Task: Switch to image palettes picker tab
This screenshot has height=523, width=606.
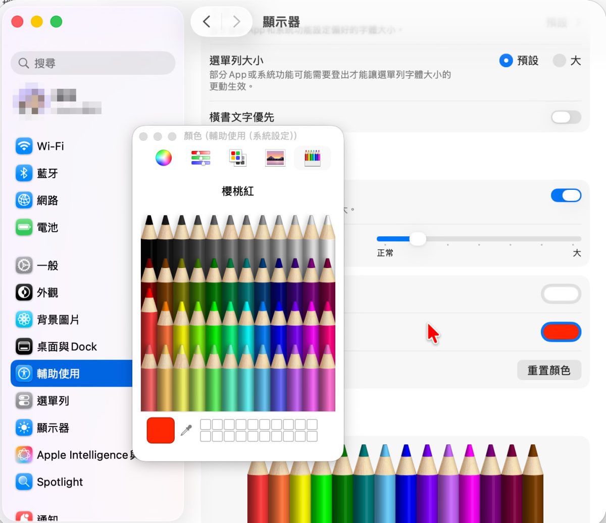Action: click(275, 158)
